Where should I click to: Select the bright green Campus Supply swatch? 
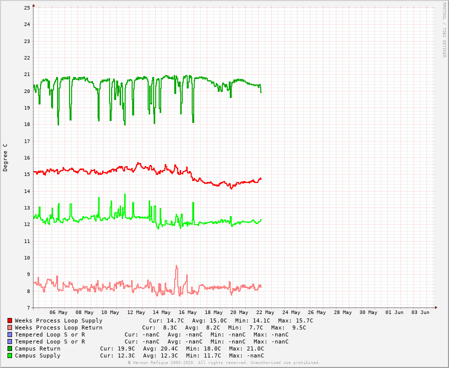[x=10, y=355]
